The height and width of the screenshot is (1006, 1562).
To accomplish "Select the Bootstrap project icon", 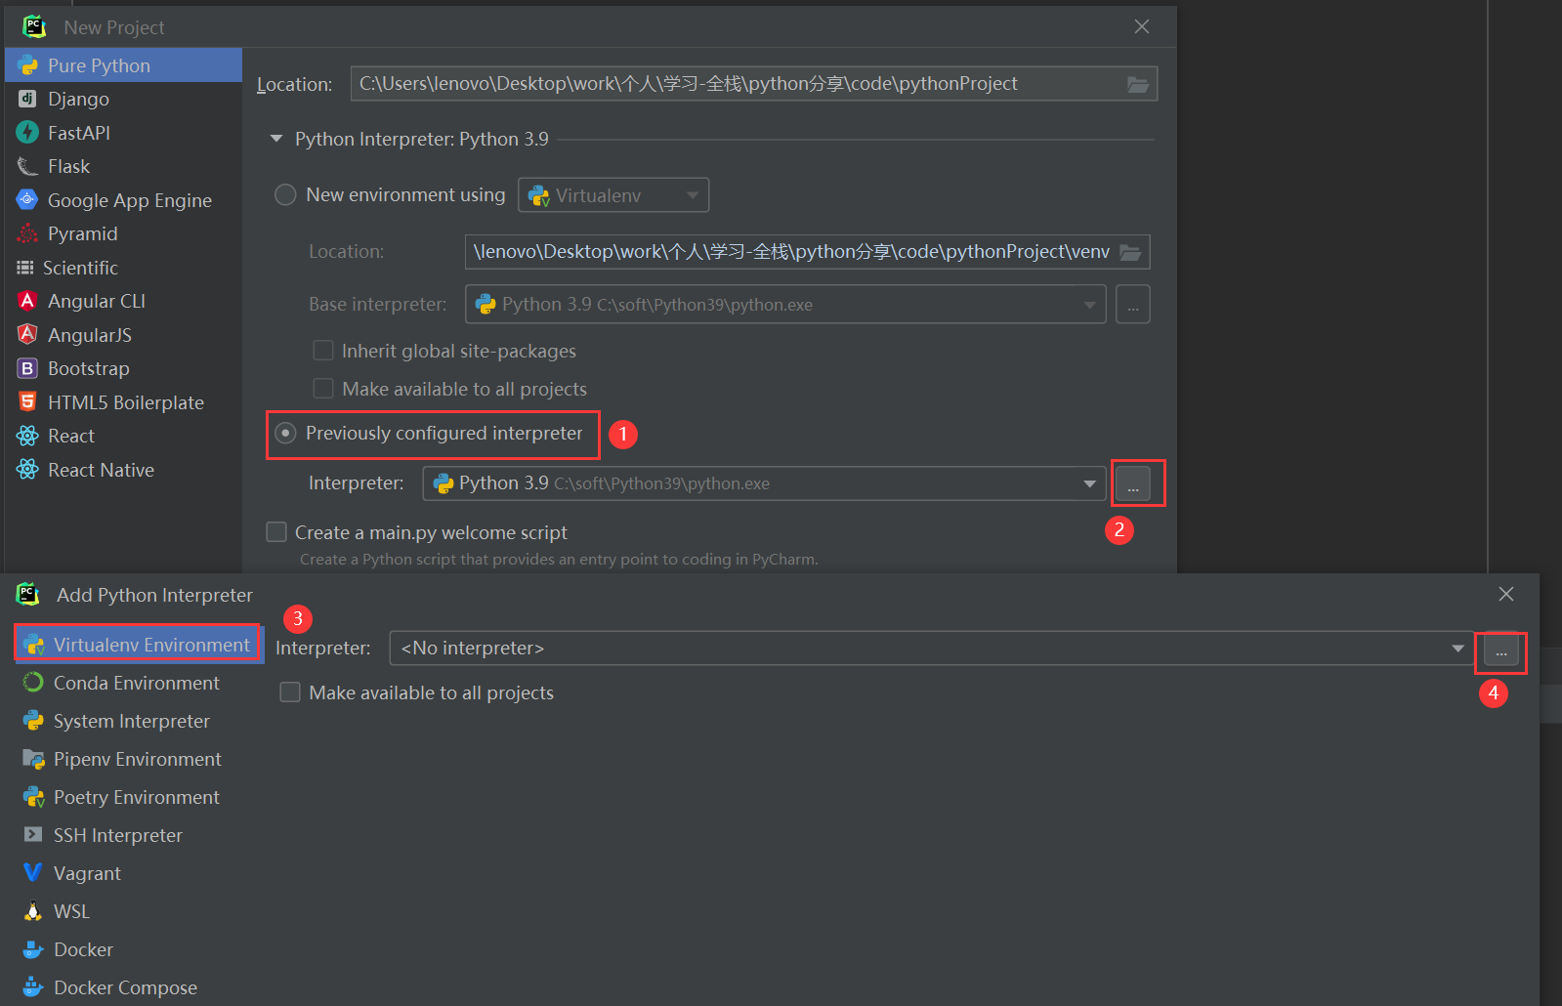I will [27, 368].
